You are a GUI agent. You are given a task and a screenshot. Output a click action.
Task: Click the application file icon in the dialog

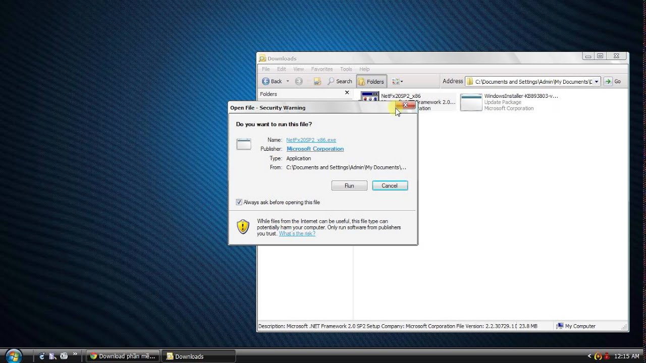pyautogui.click(x=244, y=144)
